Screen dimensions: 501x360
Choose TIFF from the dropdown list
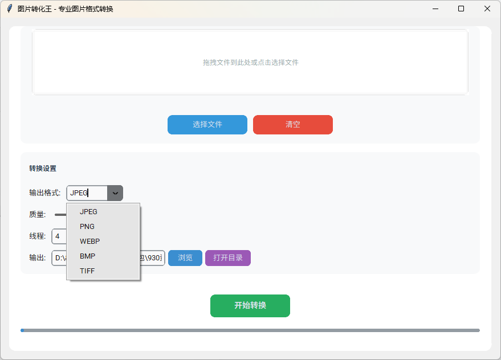click(87, 271)
